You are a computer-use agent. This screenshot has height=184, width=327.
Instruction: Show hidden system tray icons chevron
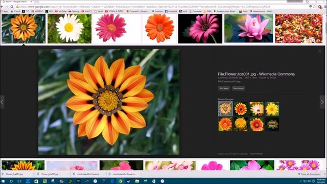tap(301, 181)
